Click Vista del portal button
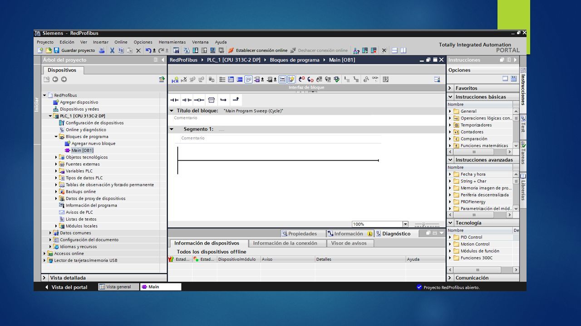 pyautogui.click(x=66, y=287)
